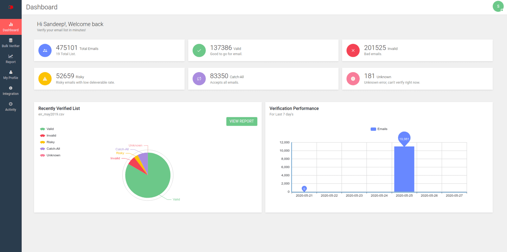Click the 83350 Catch-All count
Screen dimensions: 507x252
[219, 76]
